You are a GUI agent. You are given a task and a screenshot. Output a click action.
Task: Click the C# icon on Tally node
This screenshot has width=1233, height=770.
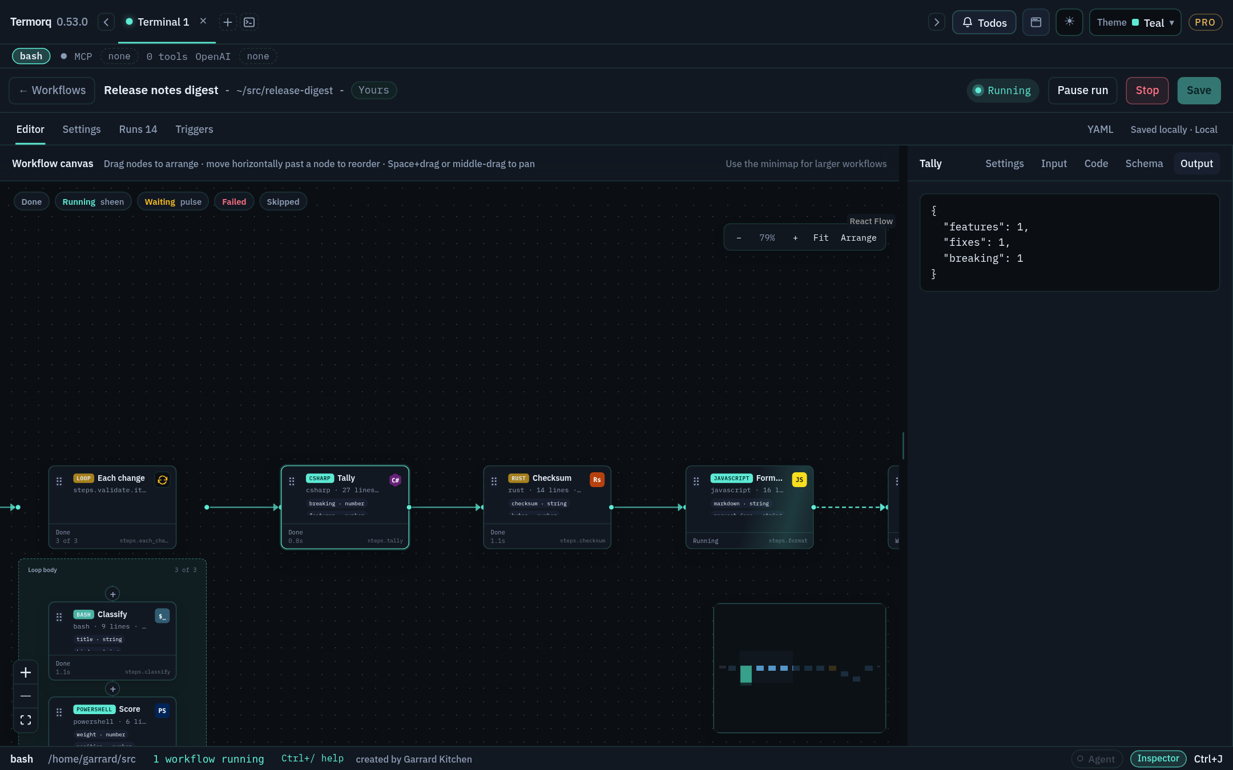[x=395, y=480]
